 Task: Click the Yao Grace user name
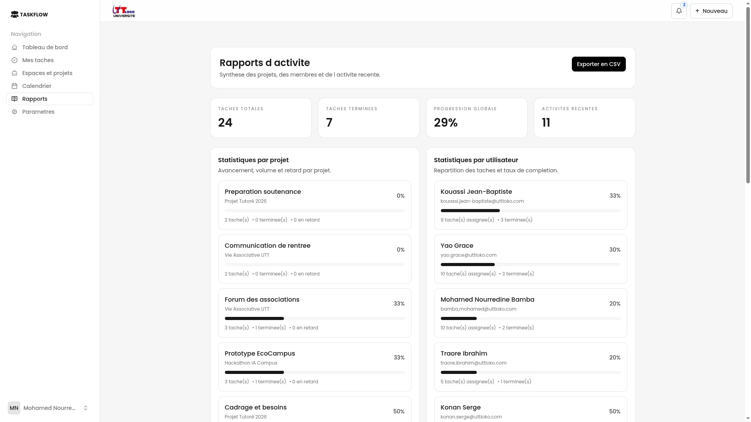(457, 246)
